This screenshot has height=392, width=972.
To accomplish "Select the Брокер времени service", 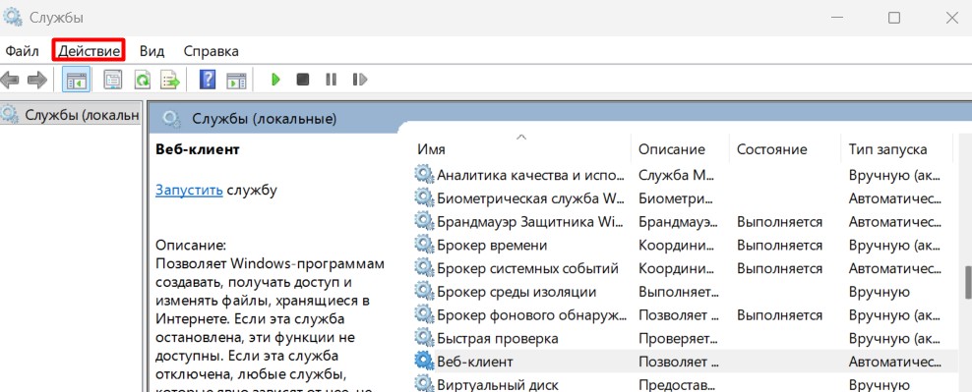I will pos(492,246).
